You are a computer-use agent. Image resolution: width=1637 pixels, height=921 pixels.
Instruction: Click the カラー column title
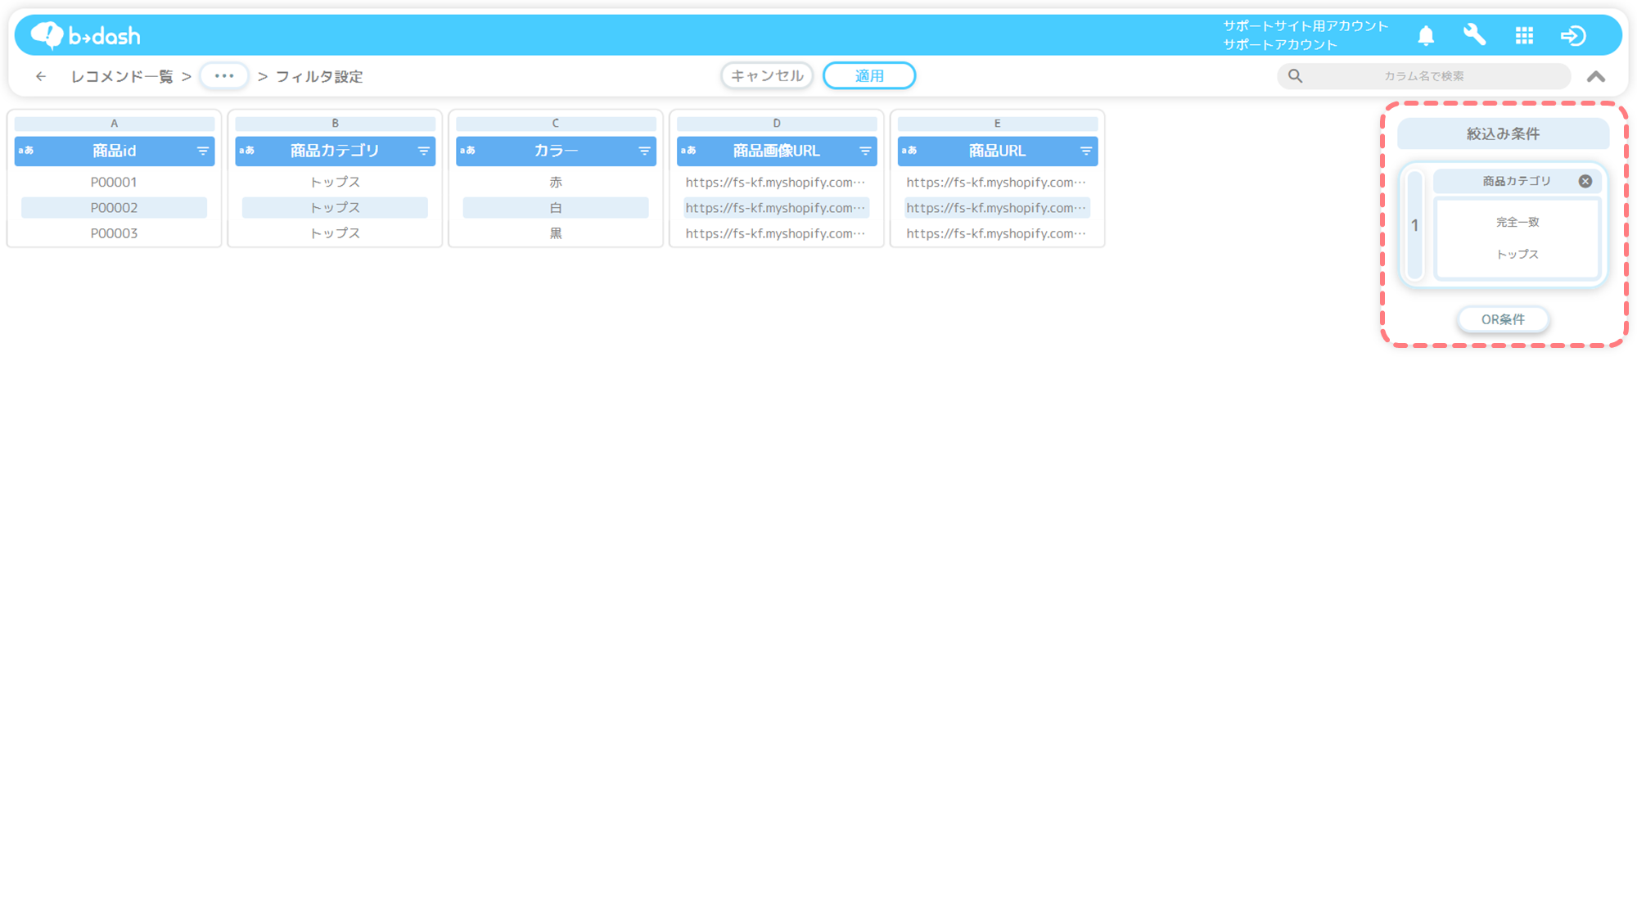(x=556, y=151)
